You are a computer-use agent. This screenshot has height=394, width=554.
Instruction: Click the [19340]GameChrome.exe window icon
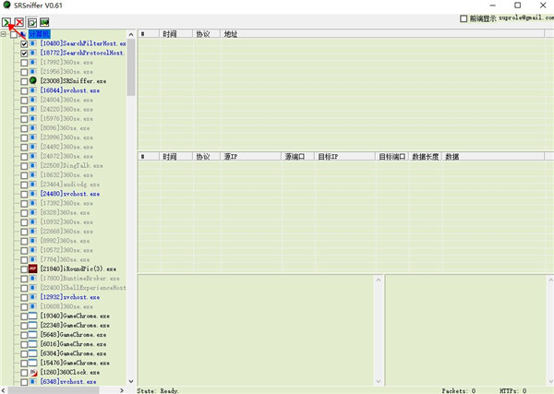click(33, 316)
